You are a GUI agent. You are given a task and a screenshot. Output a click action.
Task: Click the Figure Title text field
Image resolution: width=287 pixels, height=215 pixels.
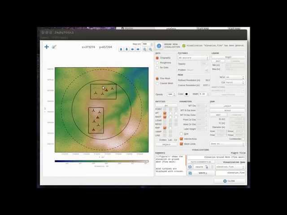coord(216,157)
